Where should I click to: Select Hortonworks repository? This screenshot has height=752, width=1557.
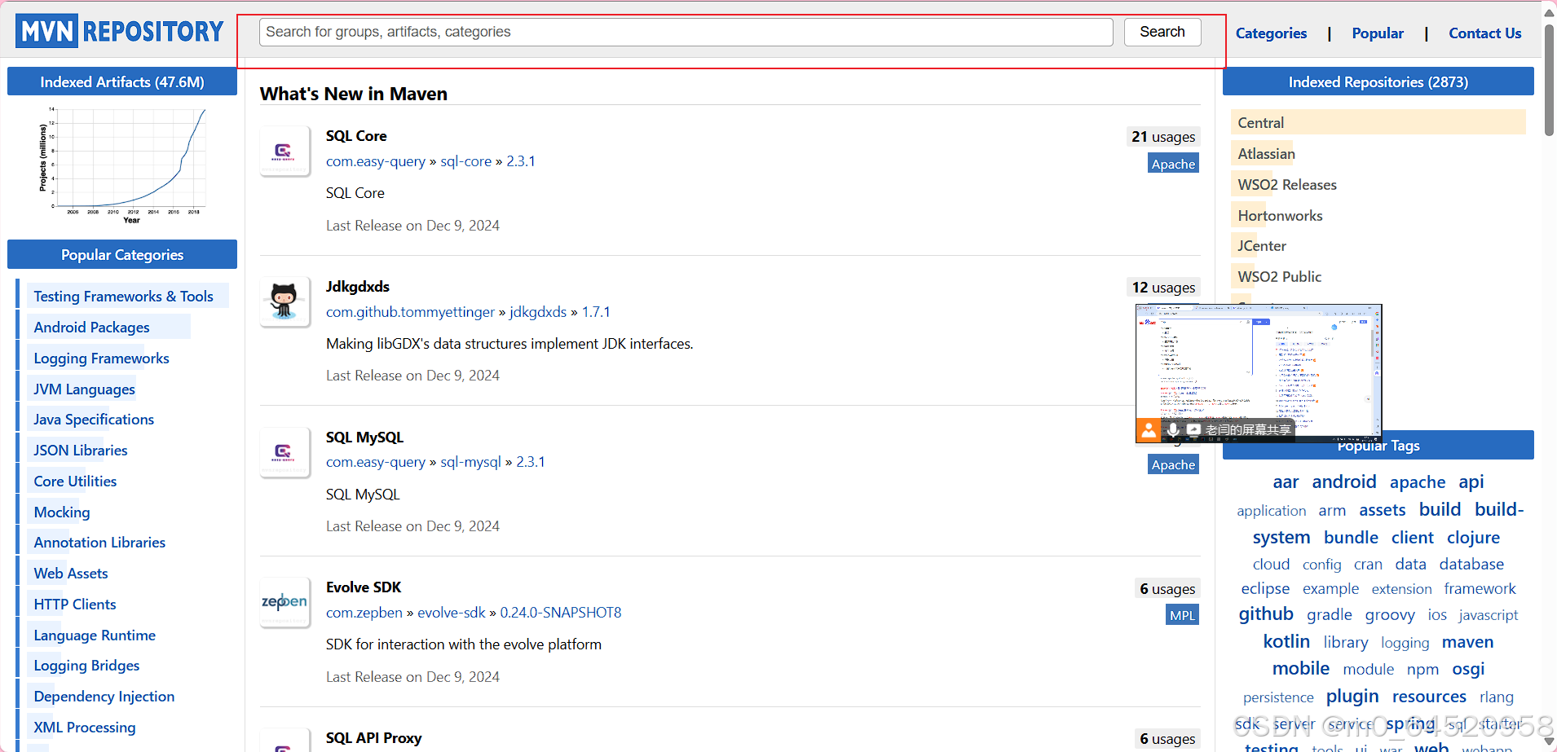pyautogui.click(x=1280, y=216)
